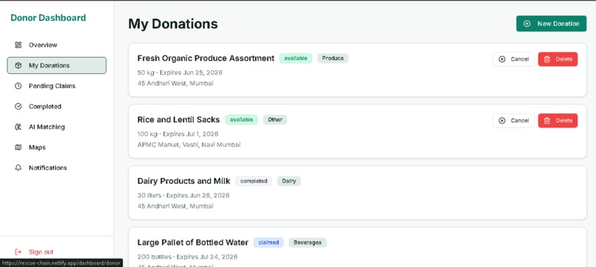The width and height of the screenshot is (596, 267).
Task: Select My Donations in the sidebar
Action: 57,65
